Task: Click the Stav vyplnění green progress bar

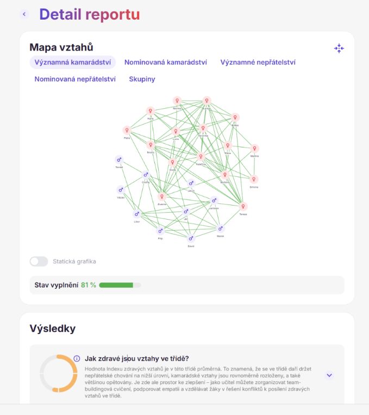Action: tap(120, 285)
